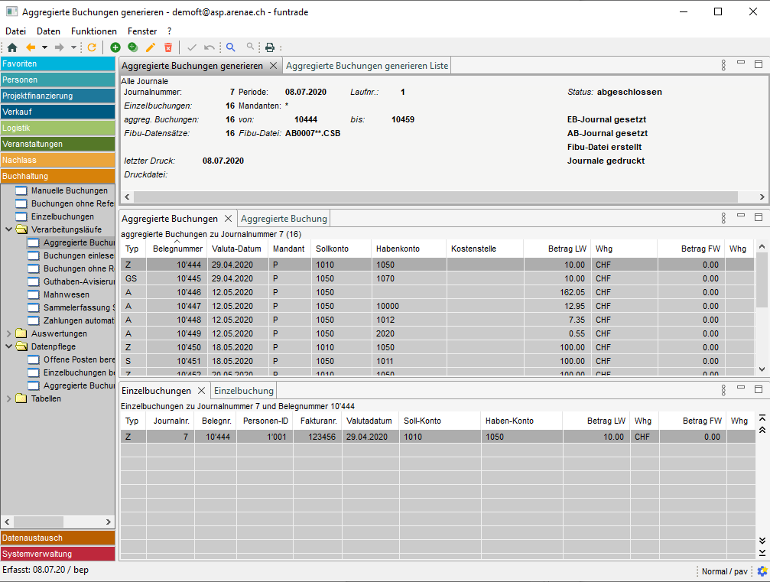Click the red trash delete icon

168,47
